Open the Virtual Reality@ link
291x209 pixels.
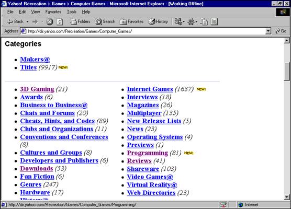[x=152, y=185]
